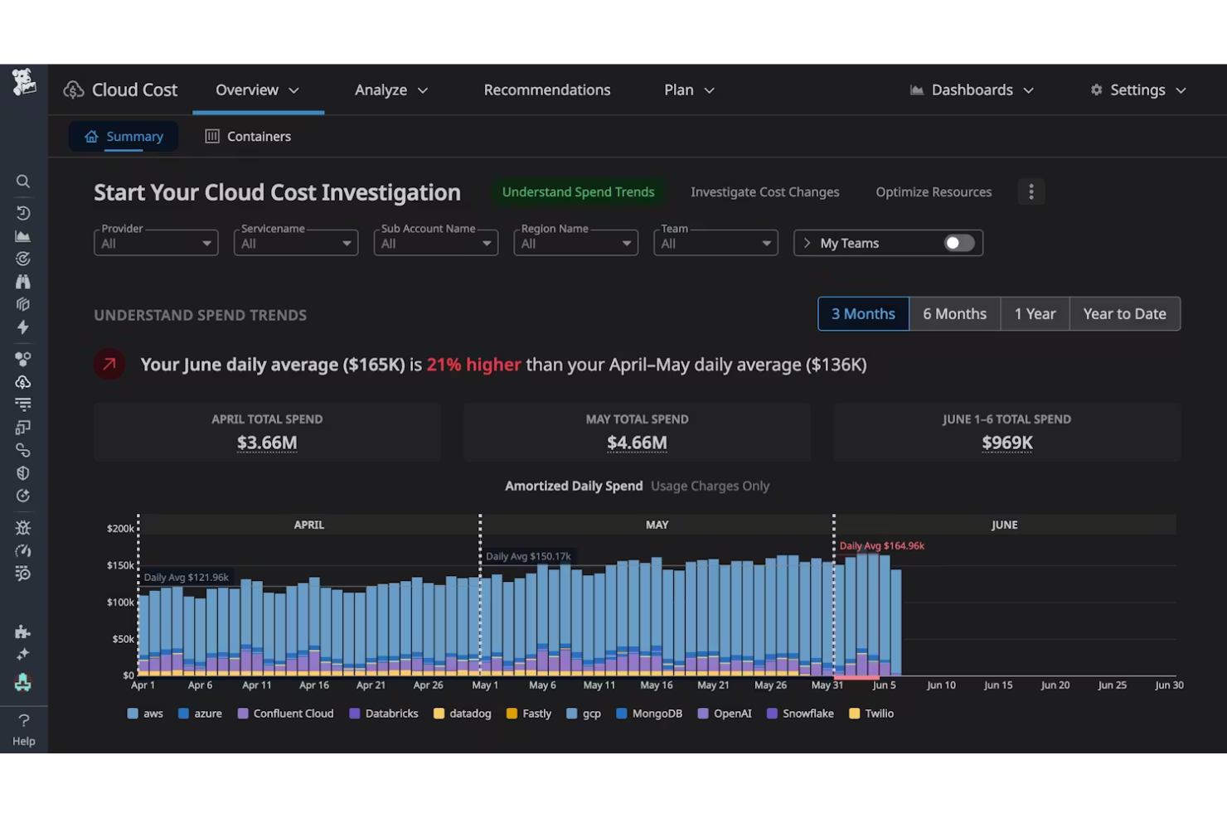Click Investigate Cost Changes
This screenshot has height=818, width=1227.
764,191
